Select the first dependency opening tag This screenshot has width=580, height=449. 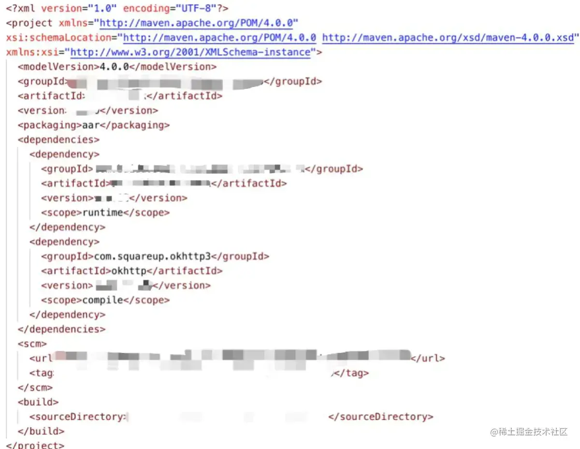[64, 154]
